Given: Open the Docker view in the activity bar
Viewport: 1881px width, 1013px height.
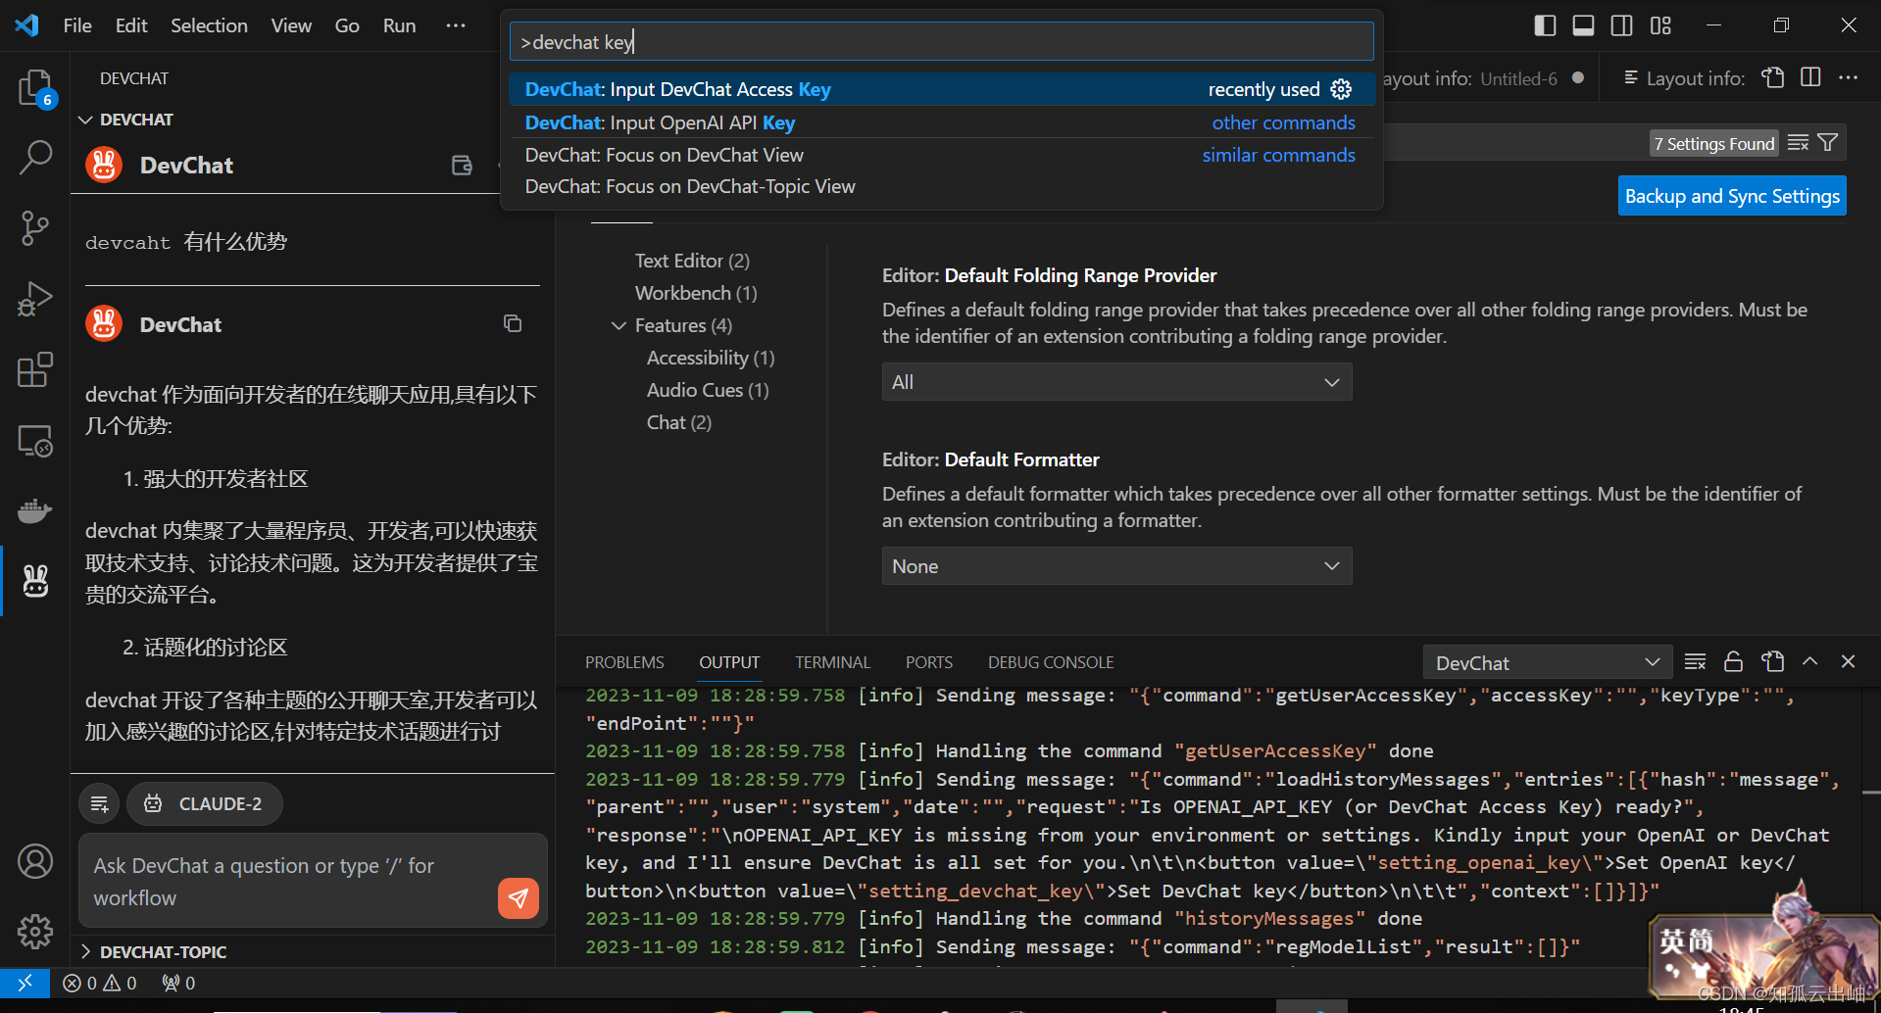Looking at the screenshot, I should 35,511.
